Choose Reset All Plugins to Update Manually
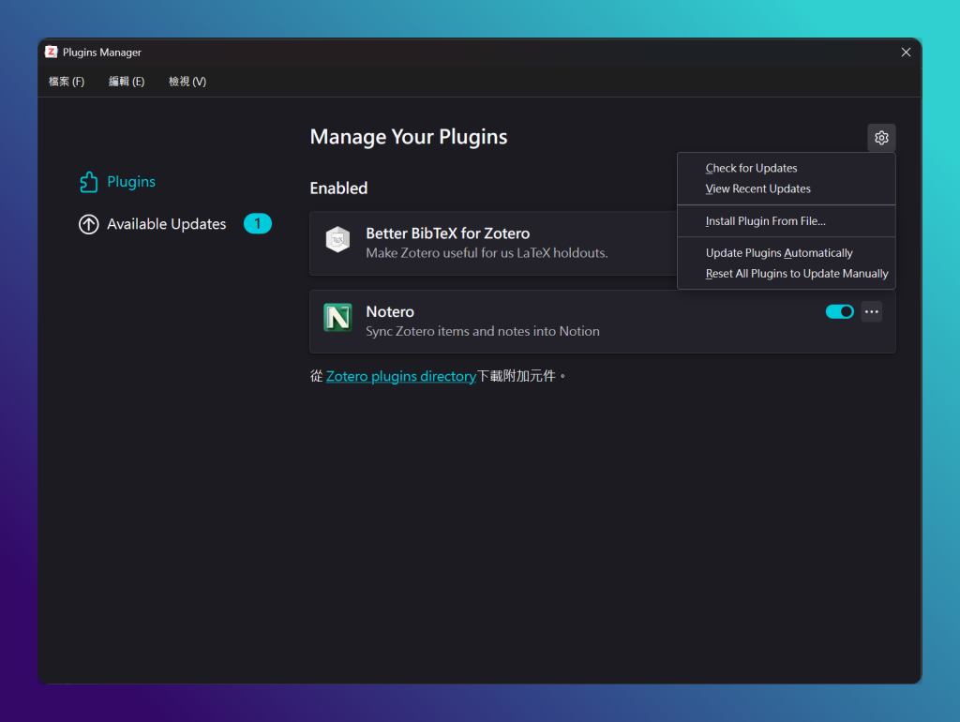960x722 pixels. [x=787, y=274]
